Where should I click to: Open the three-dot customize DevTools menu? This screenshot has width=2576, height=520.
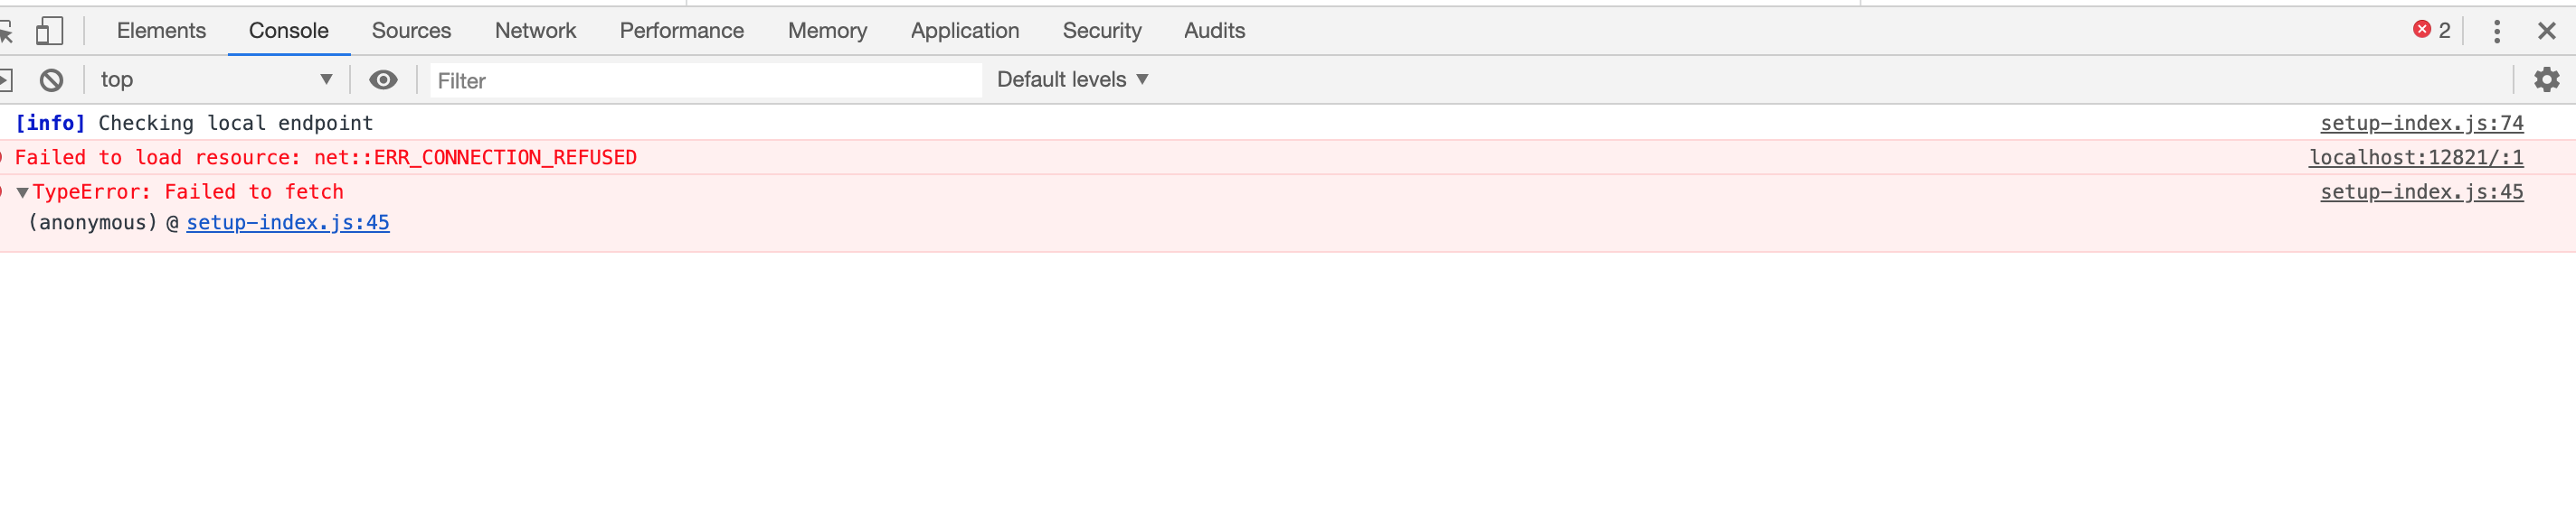click(x=2497, y=31)
